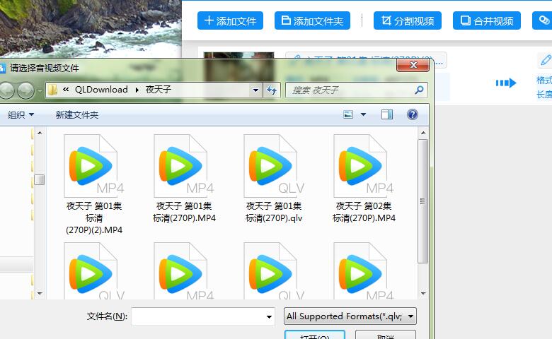Click file list scrollbar up arrow
The image size is (552, 339).
[x=423, y=133]
